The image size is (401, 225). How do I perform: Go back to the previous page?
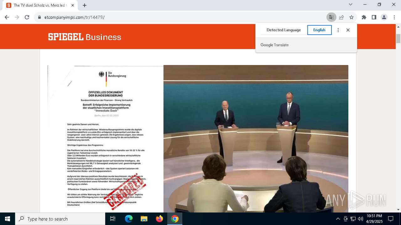coord(7,17)
